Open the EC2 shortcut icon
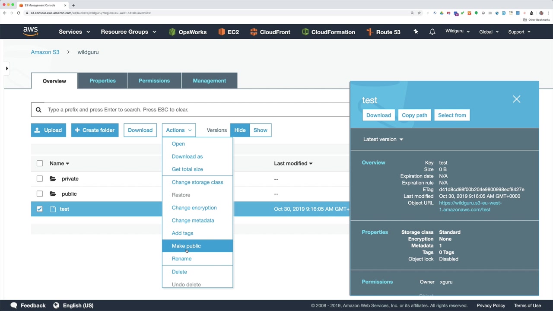 tap(222, 32)
